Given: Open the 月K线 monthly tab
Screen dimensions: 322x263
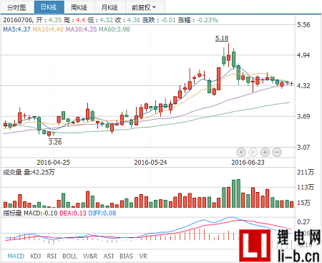Looking at the screenshot, I should 109,7.
